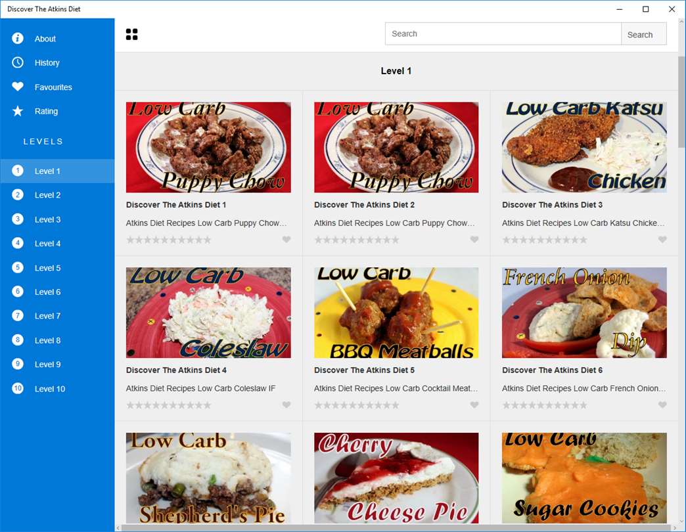Image resolution: width=686 pixels, height=532 pixels.
Task: Favourite Discover The Atkins Diet 1 heart
Action: coord(286,240)
